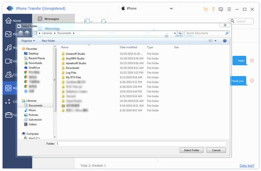
Task: Click the register key icon
Action: [213, 9]
